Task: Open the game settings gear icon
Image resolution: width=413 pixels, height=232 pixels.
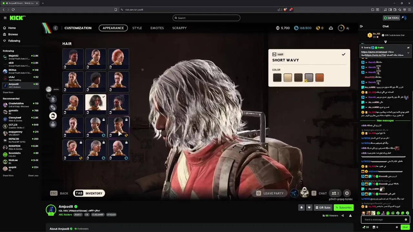Action: pos(347,193)
